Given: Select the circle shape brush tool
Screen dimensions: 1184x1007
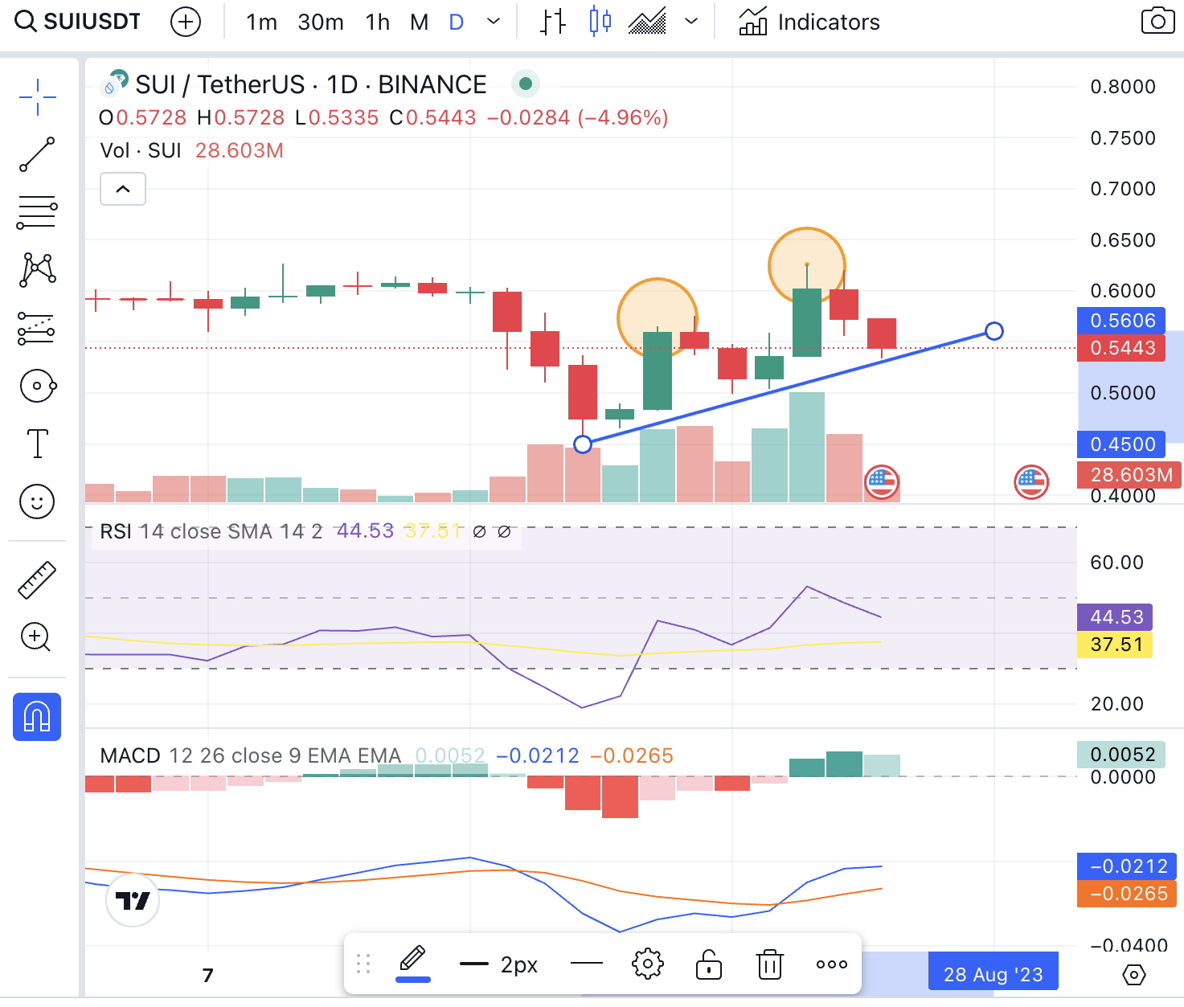Looking at the screenshot, I should 37,386.
